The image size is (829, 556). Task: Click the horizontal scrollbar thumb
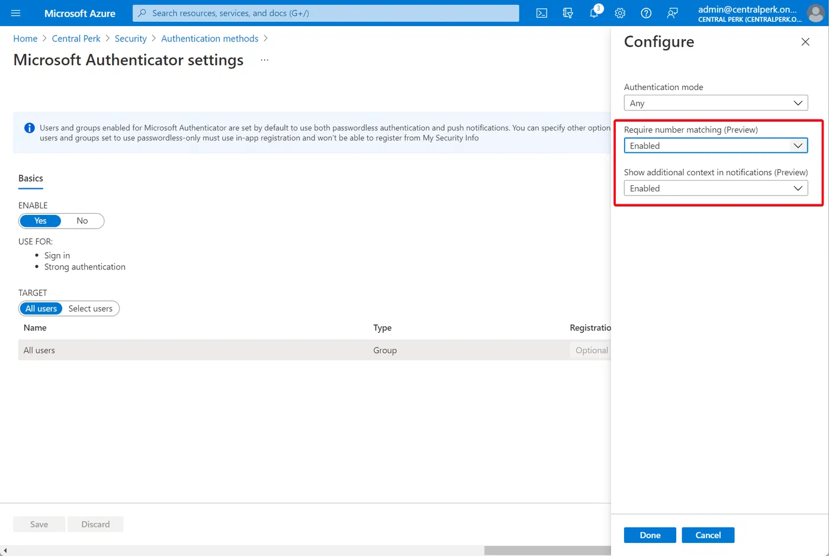548,551
